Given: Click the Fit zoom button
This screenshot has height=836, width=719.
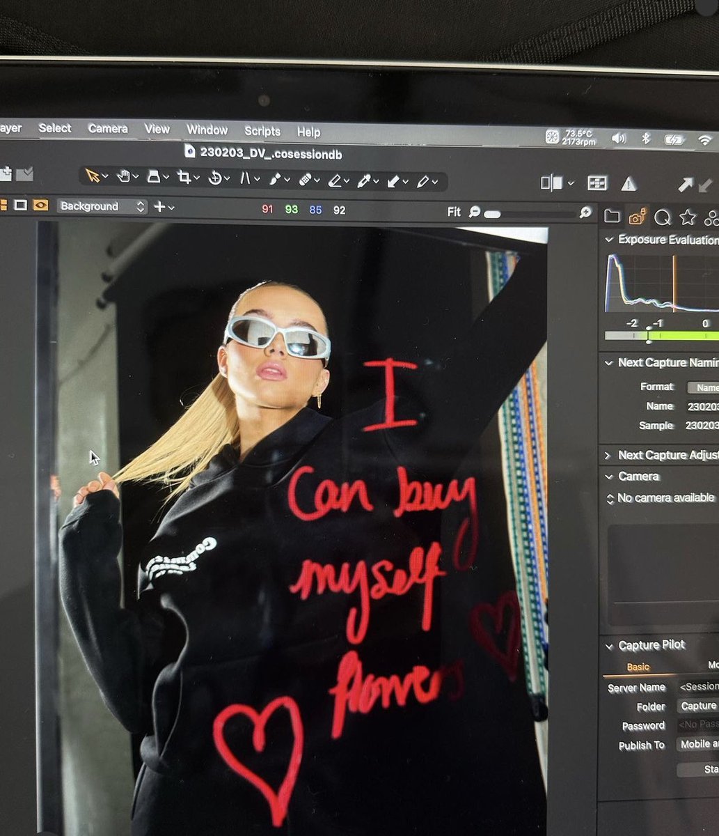Looking at the screenshot, I should click(x=454, y=211).
